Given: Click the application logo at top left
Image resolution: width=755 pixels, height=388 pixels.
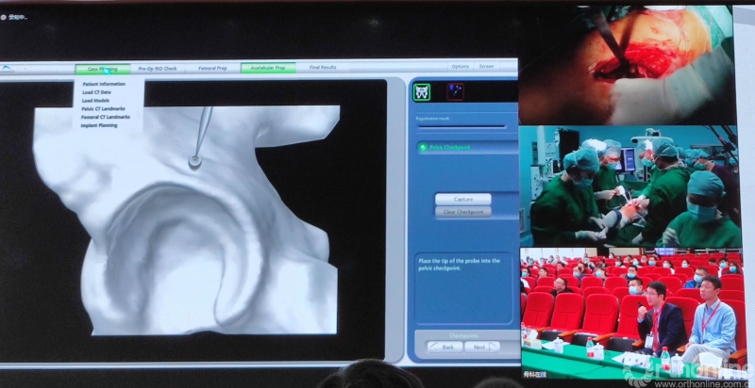Looking at the screenshot, I should 8,68.
